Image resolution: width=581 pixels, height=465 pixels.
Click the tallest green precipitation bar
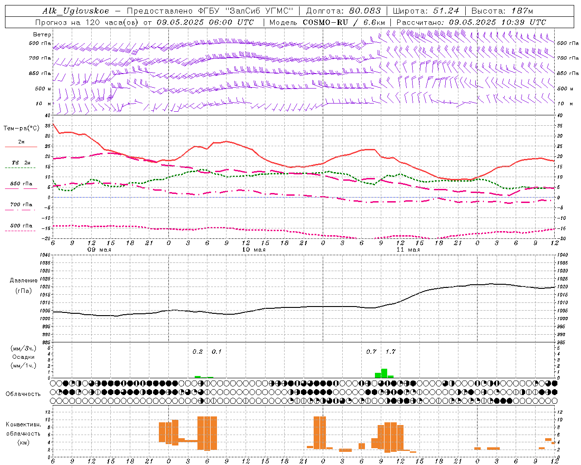click(384, 373)
